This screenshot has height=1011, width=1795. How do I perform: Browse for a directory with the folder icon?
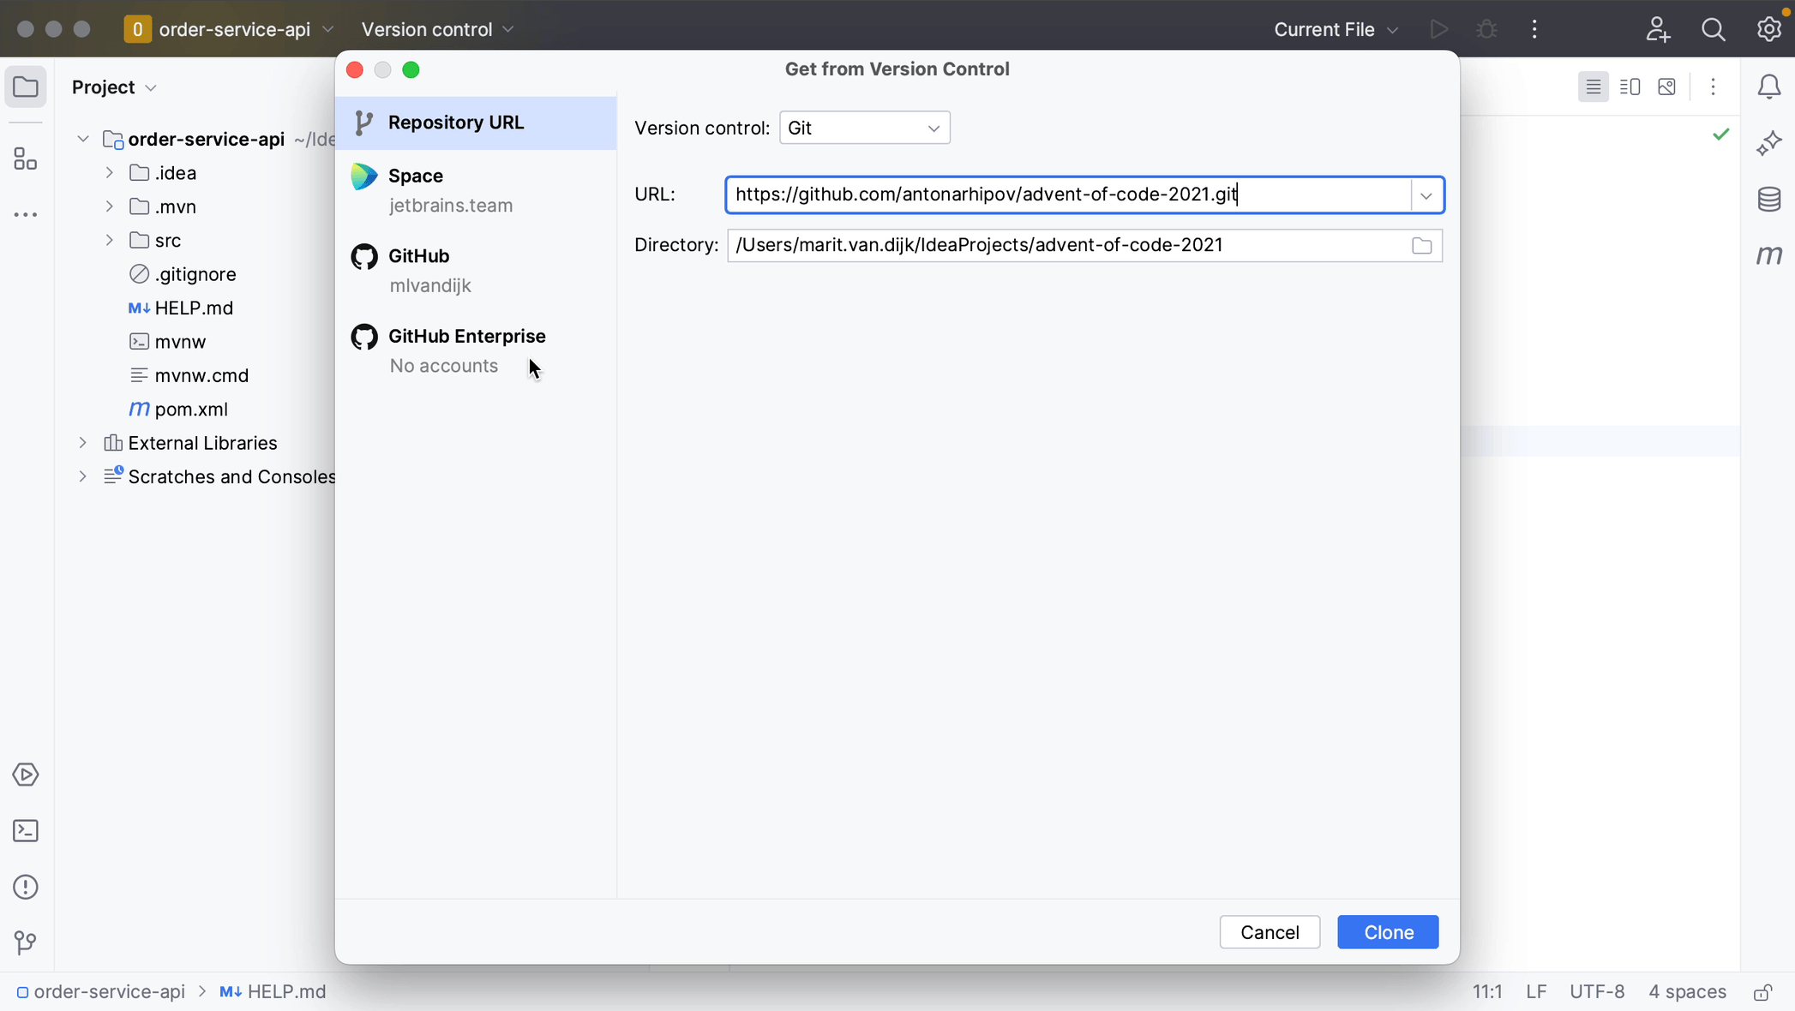(1420, 245)
